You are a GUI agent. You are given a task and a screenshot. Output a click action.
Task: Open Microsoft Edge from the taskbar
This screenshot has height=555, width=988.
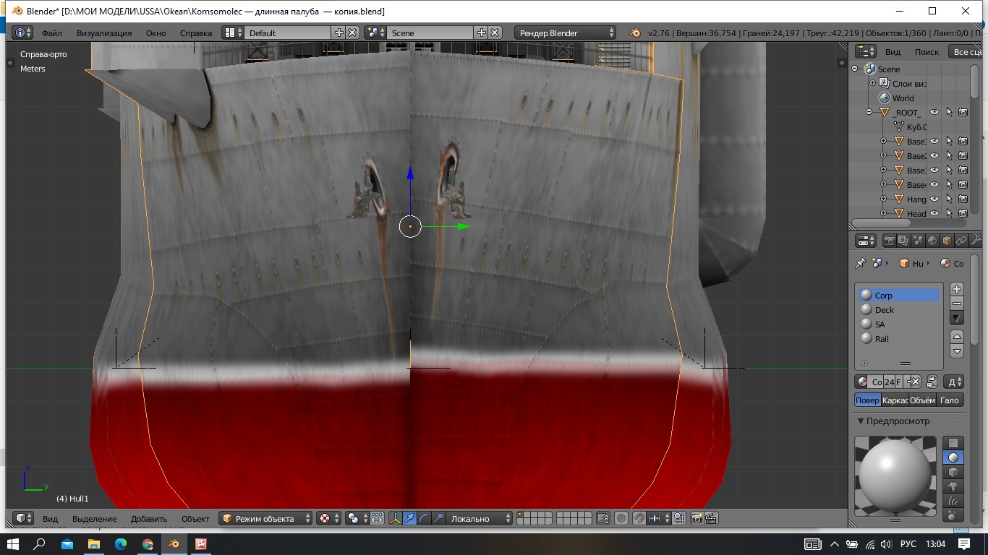pyautogui.click(x=121, y=543)
